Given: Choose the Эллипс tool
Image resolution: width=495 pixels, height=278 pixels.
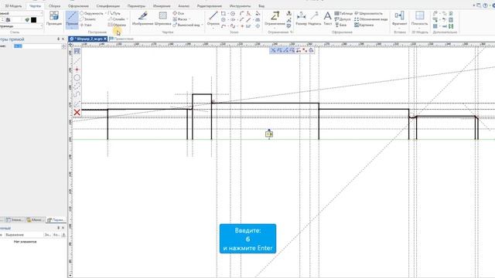Looking at the screenshot, I should 87,19.
